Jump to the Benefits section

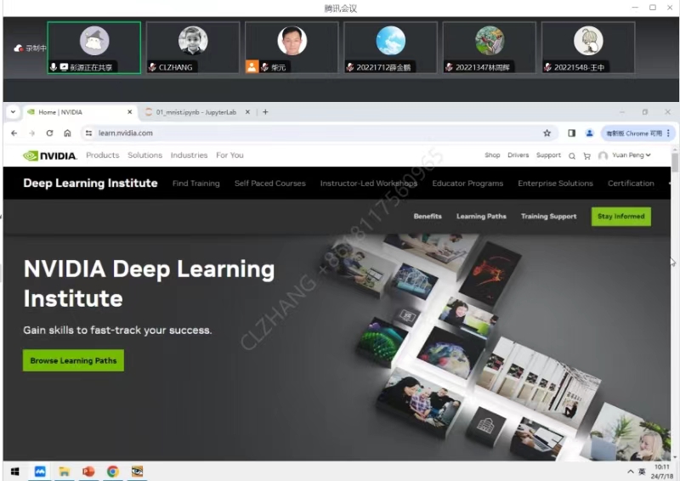pyautogui.click(x=428, y=217)
